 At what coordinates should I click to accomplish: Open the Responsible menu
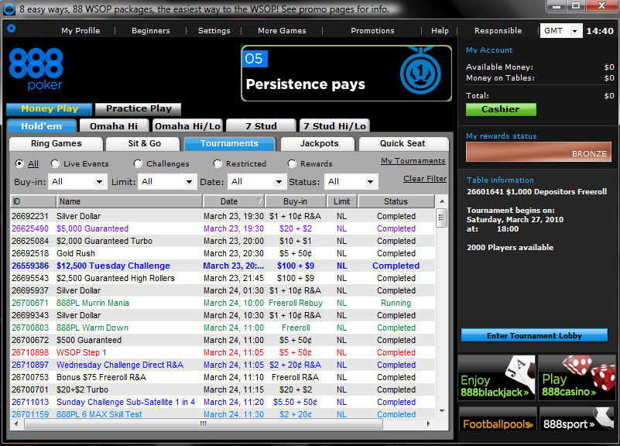click(498, 30)
